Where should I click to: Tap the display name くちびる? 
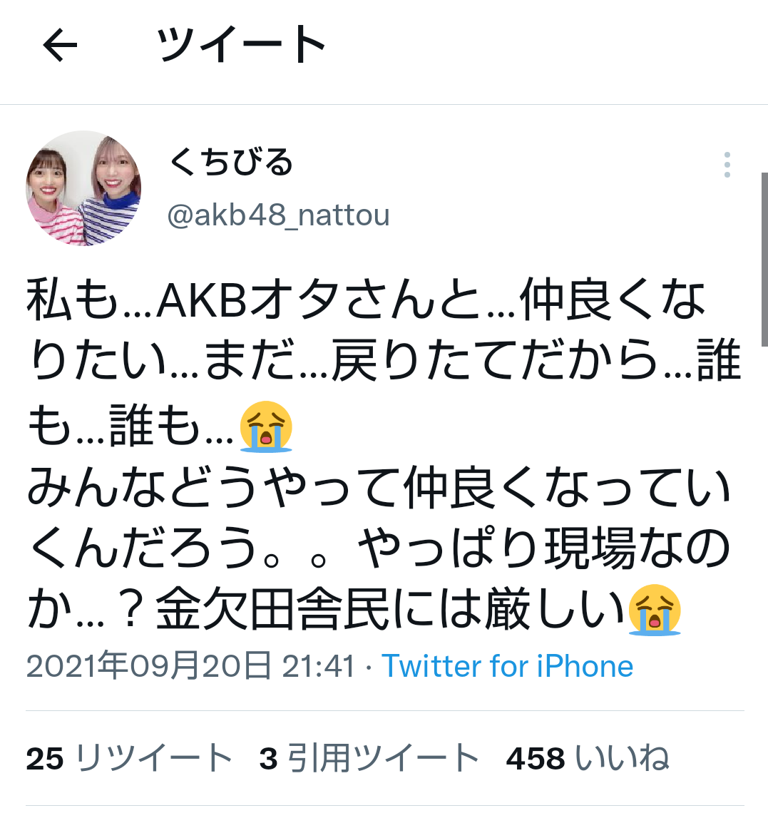point(231,162)
